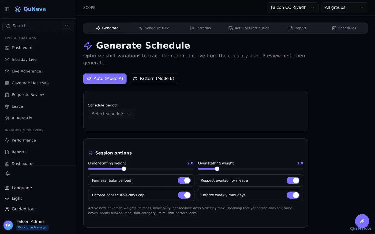Collapse the sidebar with the panel icon
The image size is (375, 234).
pos(7,9)
